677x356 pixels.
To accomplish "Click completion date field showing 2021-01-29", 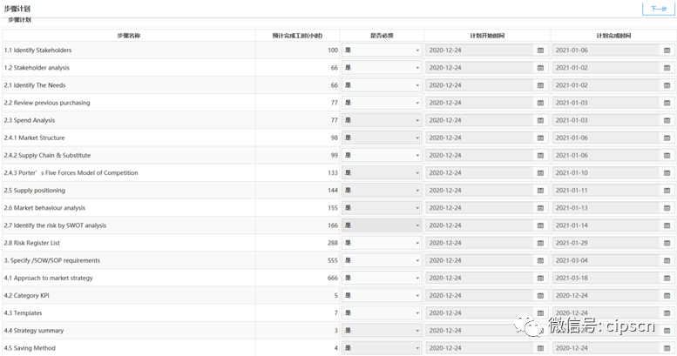I will coord(606,243).
